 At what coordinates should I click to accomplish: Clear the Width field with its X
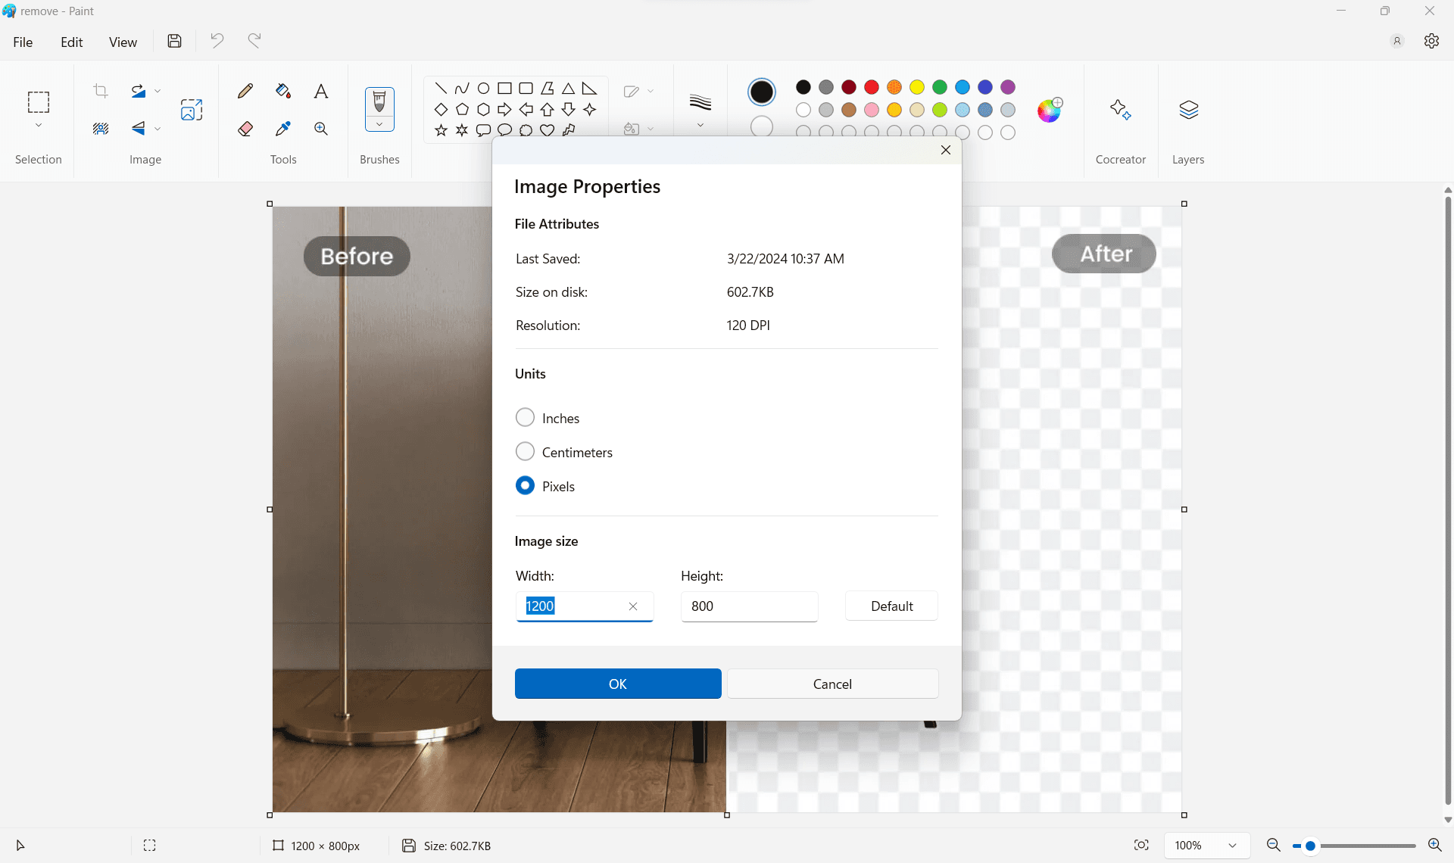(633, 606)
